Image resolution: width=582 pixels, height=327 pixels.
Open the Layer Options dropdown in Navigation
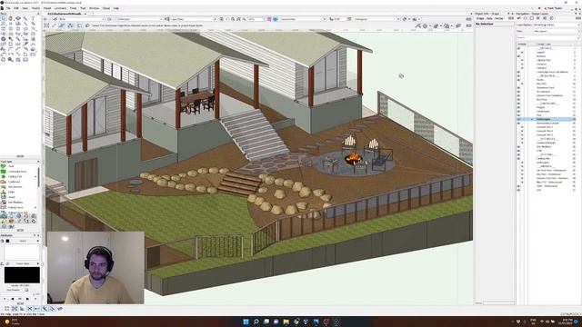point(556,25)
